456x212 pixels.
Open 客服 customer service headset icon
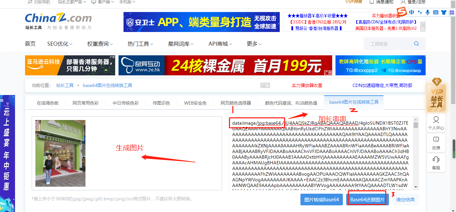point(436,163)
